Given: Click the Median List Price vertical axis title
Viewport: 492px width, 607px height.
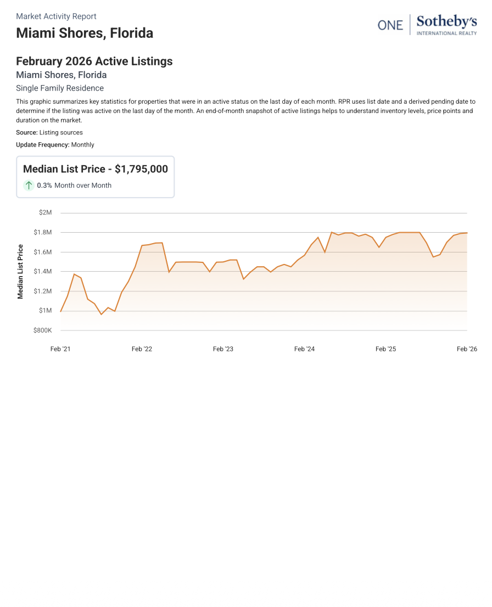Looking at the screenshot, I should [x=20, y=272].
